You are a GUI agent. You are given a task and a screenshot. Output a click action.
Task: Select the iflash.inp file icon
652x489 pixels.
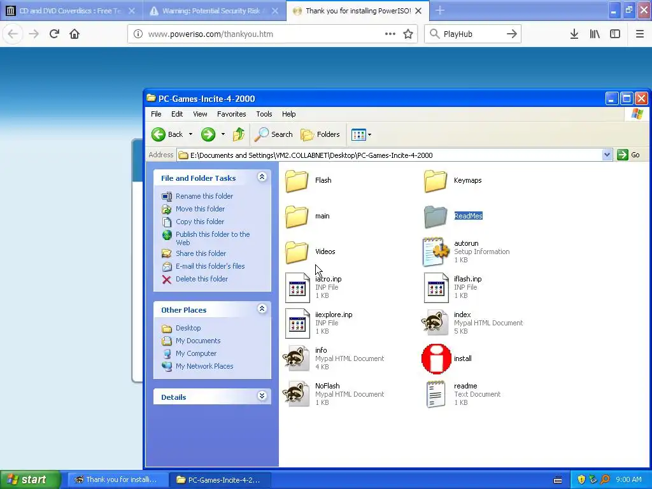click(436, 287)
